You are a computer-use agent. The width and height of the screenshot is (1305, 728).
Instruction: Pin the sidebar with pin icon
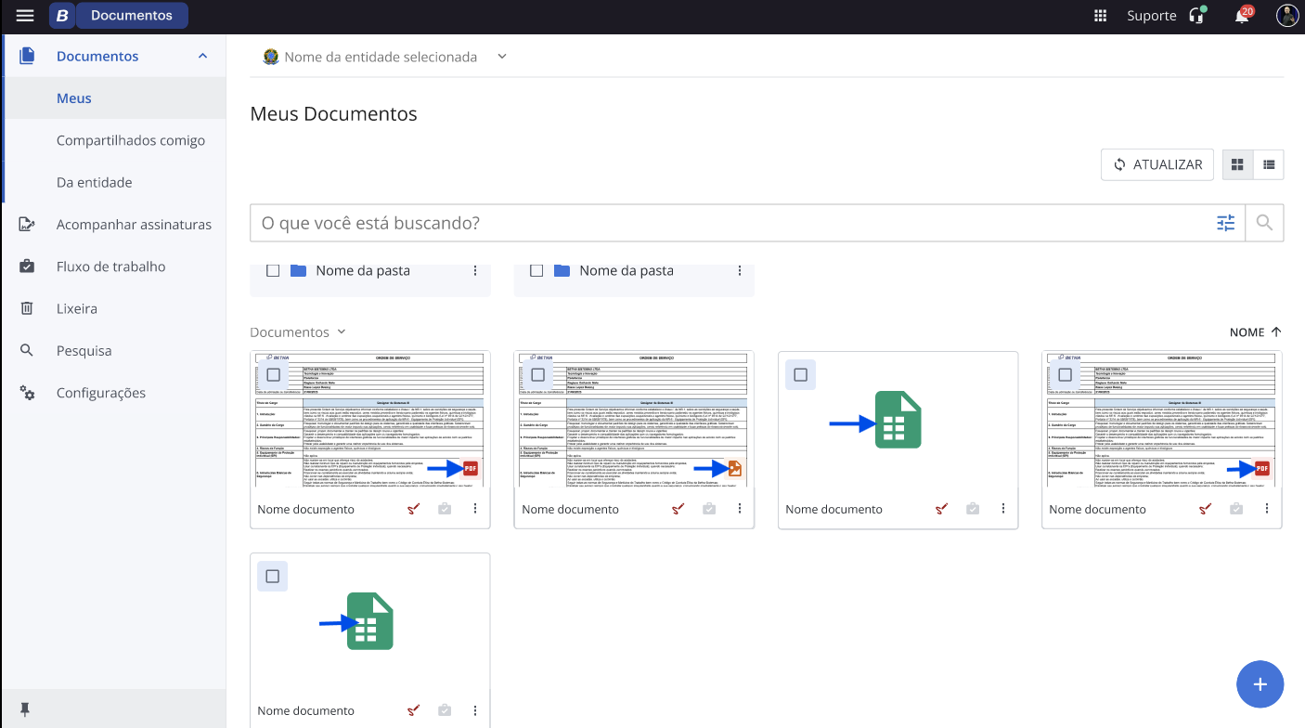tap(25, 709)
